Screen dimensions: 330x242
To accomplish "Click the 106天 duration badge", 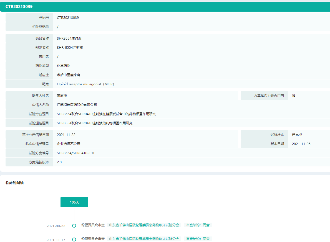I will coord(74,202).
